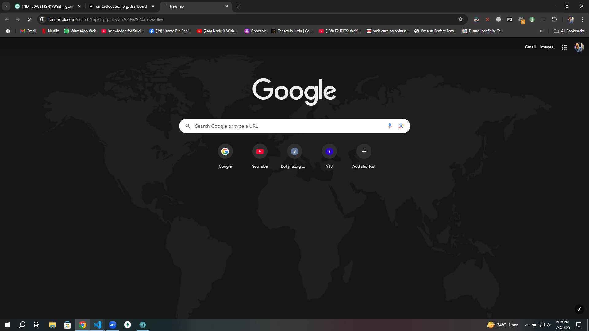Click the Search Google or type a URL box
Image resolution: width=589 pixels, height=331 pixels.
tap(294, 126)
